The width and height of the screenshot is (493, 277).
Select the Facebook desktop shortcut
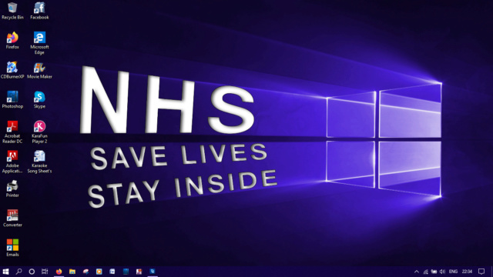point(39,11)
